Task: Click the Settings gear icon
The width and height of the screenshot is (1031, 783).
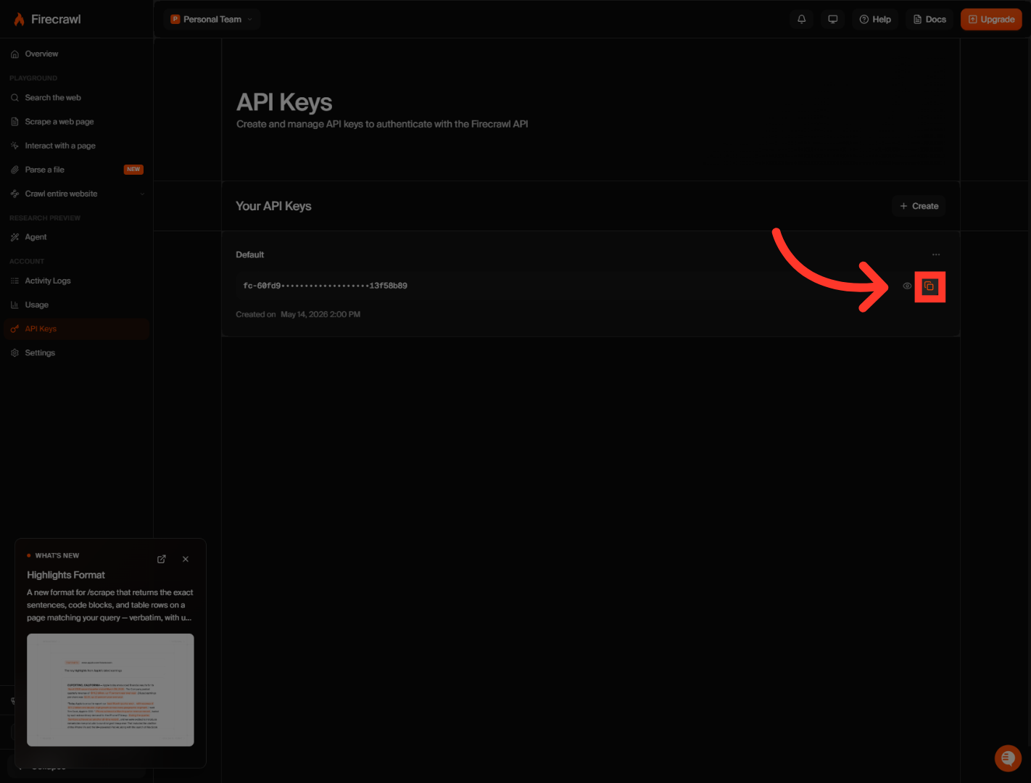Action: (x=15, y=353)
